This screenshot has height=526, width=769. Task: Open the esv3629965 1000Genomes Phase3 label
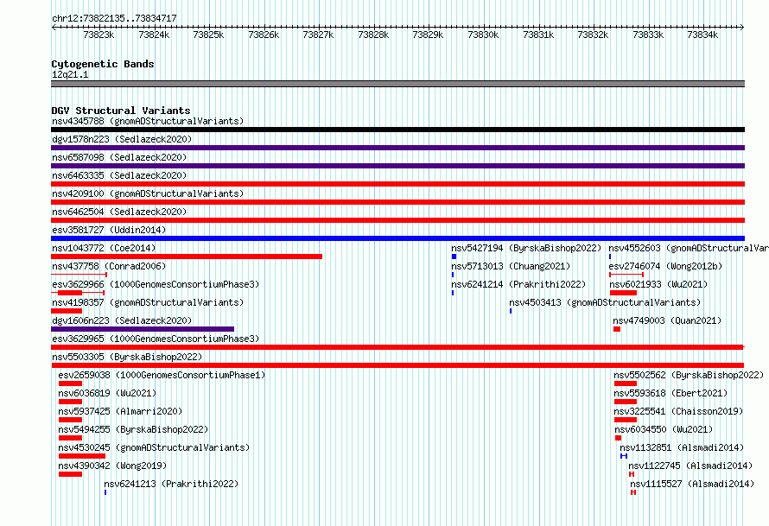point(156,339)
